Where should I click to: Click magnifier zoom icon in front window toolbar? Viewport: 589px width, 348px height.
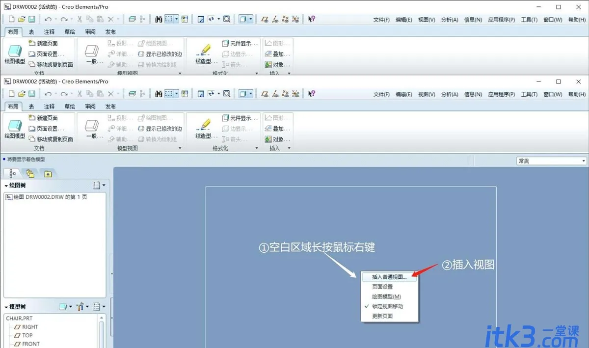(x=227, y=94)
